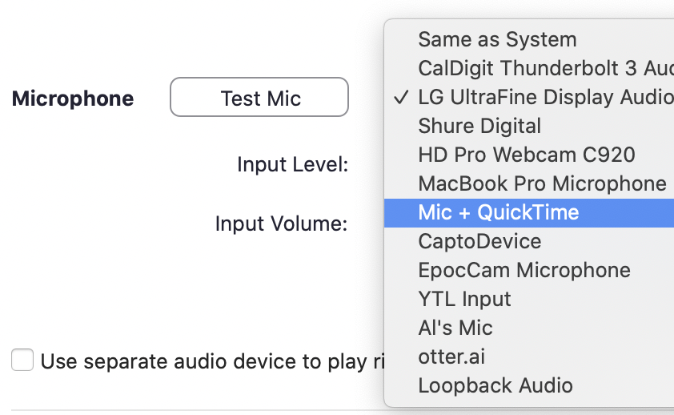Select the highlighted Mic + QuickTime option

point(498,212)
